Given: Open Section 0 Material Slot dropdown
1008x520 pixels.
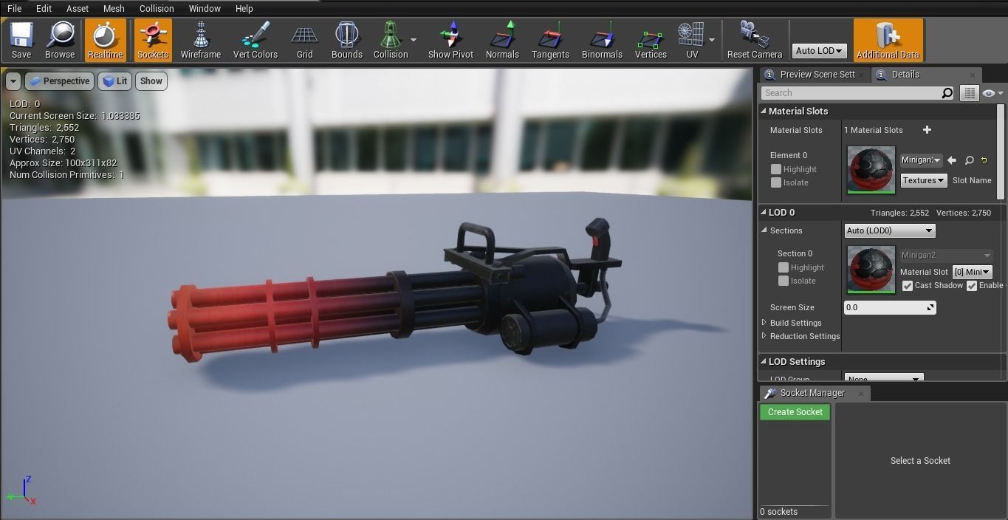Looking at the screenshot, I should [972, 272].
